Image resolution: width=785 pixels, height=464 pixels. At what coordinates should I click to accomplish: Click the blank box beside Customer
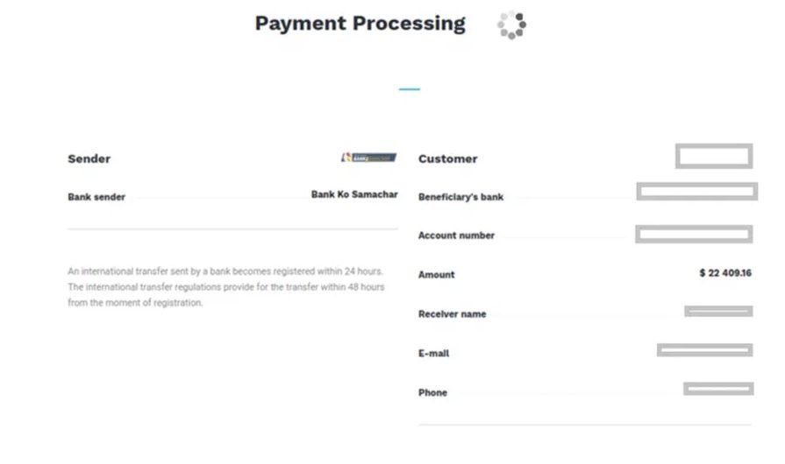pyautogui.click(x=714, y=157)
